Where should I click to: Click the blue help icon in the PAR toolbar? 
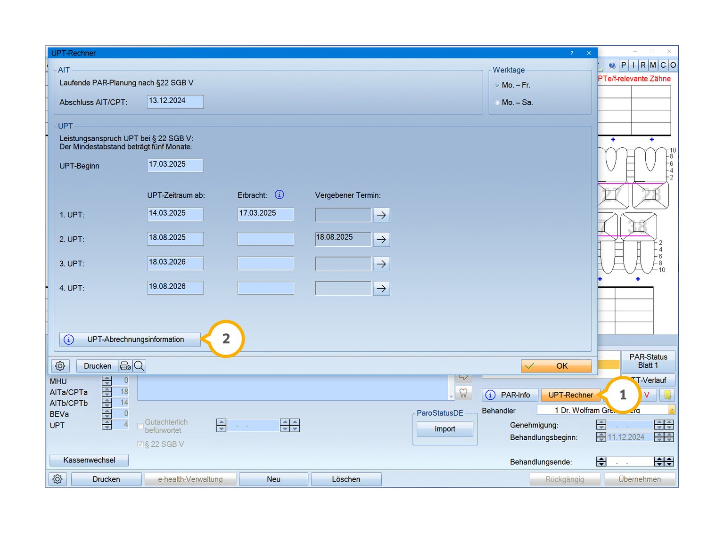pos(612,65)
